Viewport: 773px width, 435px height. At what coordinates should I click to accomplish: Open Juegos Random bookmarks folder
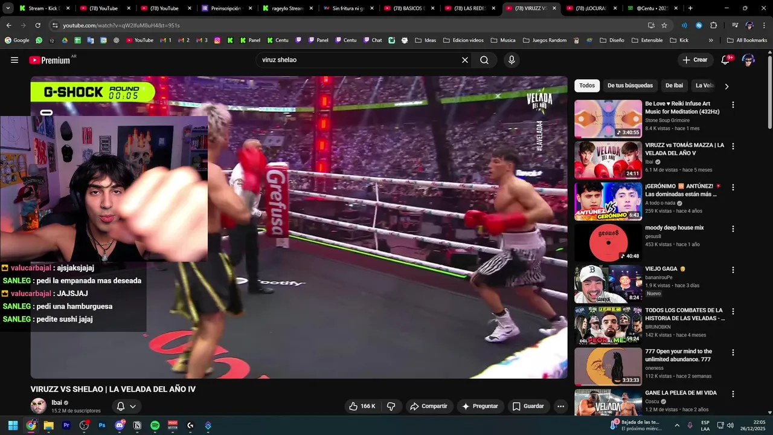click(x=545, y=40)
